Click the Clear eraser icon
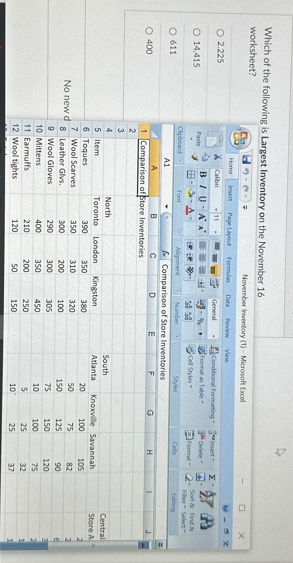 (189, 477)
